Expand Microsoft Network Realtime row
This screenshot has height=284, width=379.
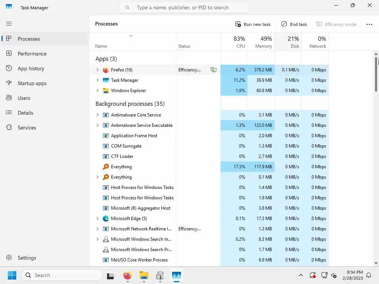coord(97,229)
